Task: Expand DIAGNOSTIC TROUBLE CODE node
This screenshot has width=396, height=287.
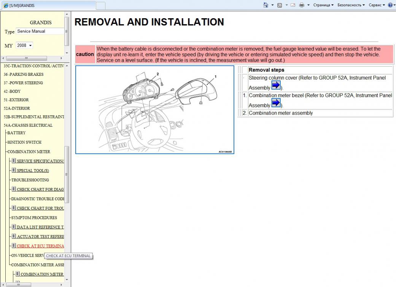Action: click(x=38, y=199)
